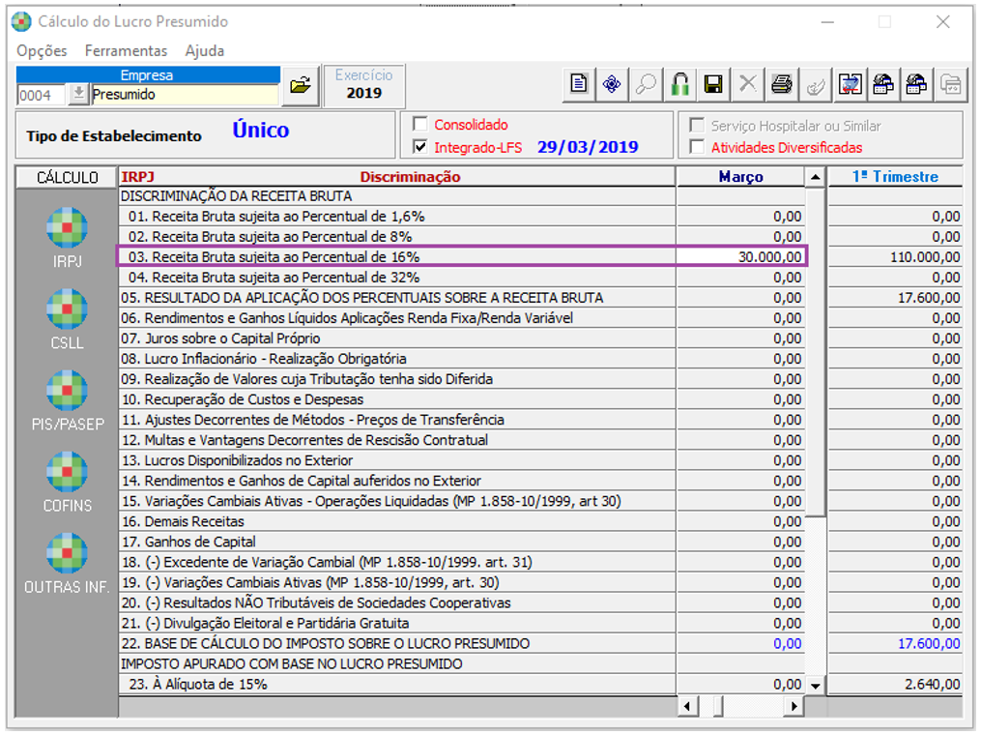Screen dimensions: 981x735
Task: Open company folder browse icon
Action: point(301,84)
